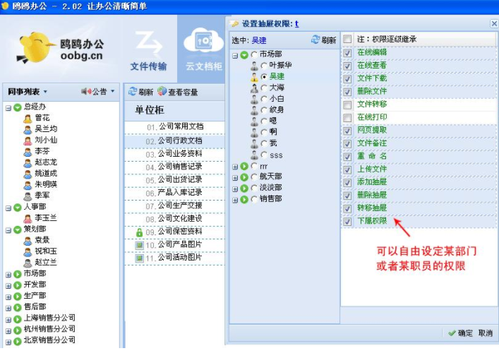Enable the 文件转移 permission checkbox
499x358 pixels.
point(347,105)
